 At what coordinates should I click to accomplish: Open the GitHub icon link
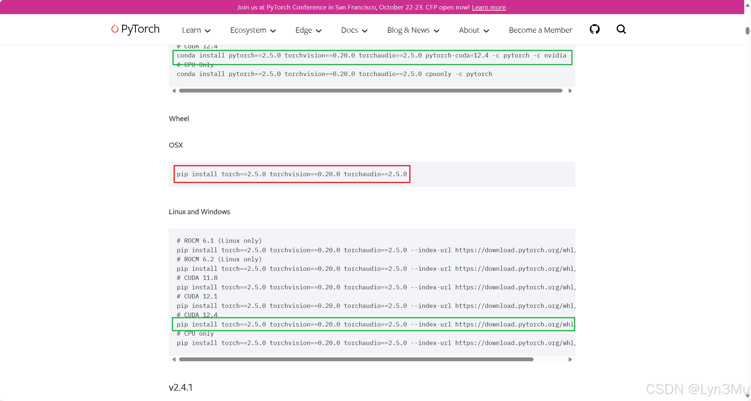(x=594, y=29)
